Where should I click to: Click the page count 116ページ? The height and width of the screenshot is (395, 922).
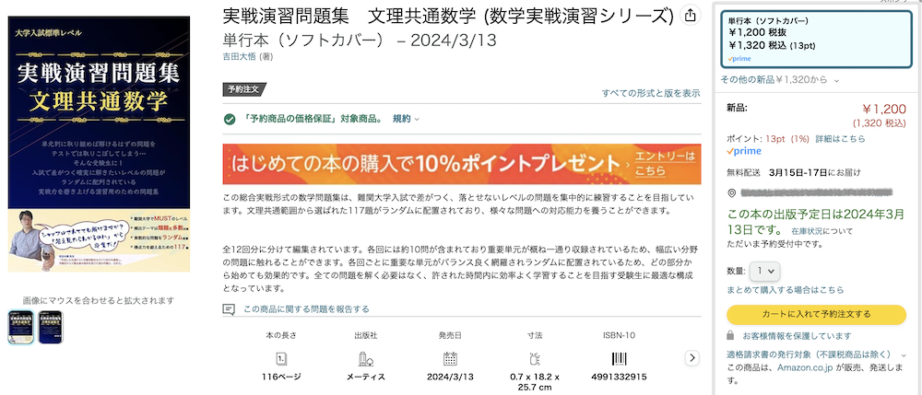click(281, 377)
